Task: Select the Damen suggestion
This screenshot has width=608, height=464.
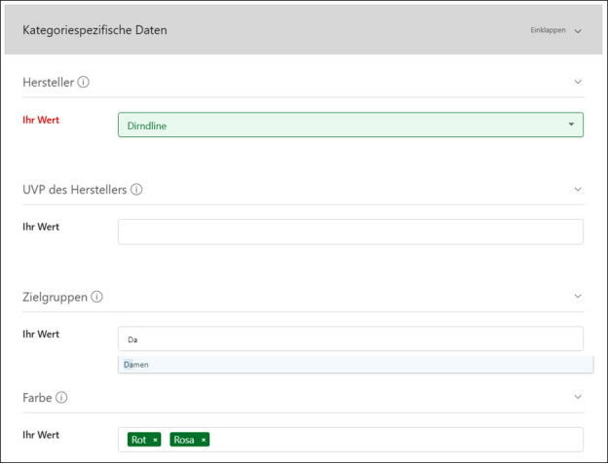Action: (136, 365)
